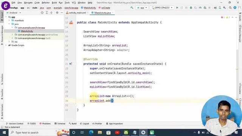
Task: Expand the manifests folder
Action: click(x=9, y=20)
